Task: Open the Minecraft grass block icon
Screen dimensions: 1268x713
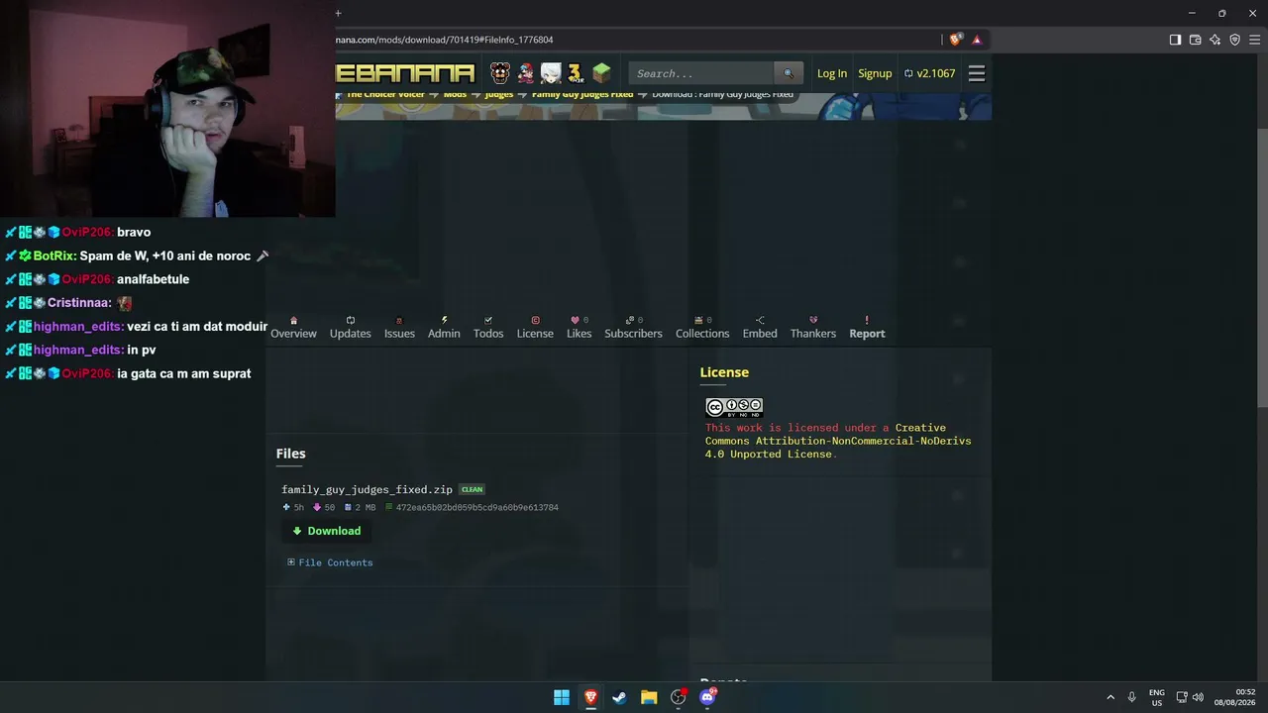Action: [x=601, y=73]
